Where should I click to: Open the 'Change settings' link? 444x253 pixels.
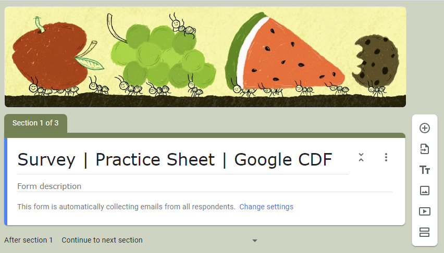(x=266, y=207)
